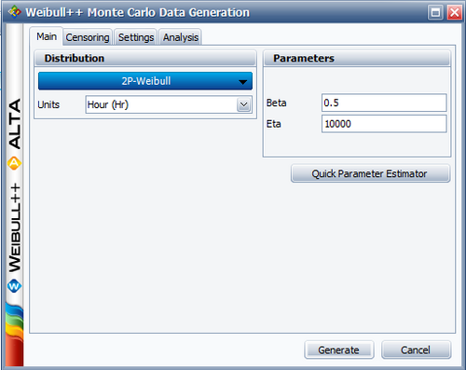Viewport: 466px width, 370px height.
Task: Click the colorful wave graphic in sidebar
Action: 14,336
